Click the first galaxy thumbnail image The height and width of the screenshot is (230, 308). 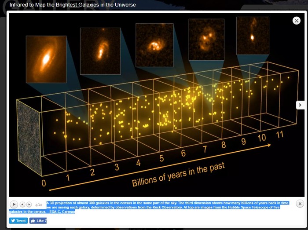[46, 59]
